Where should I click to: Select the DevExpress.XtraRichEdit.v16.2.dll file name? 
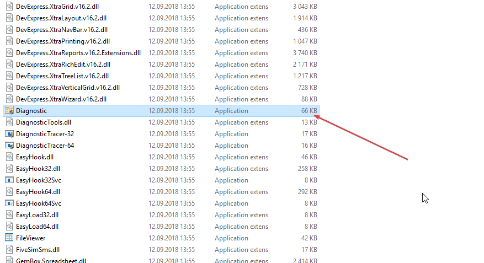63,65
